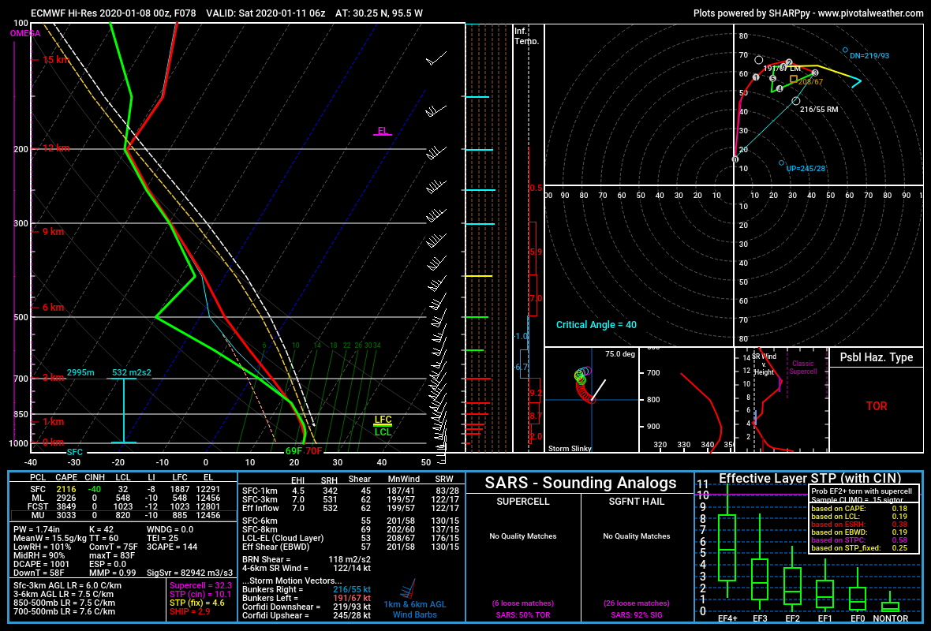
Task: Click the Effective Layer STP (with CIN) title
Action: pos(809,479)
